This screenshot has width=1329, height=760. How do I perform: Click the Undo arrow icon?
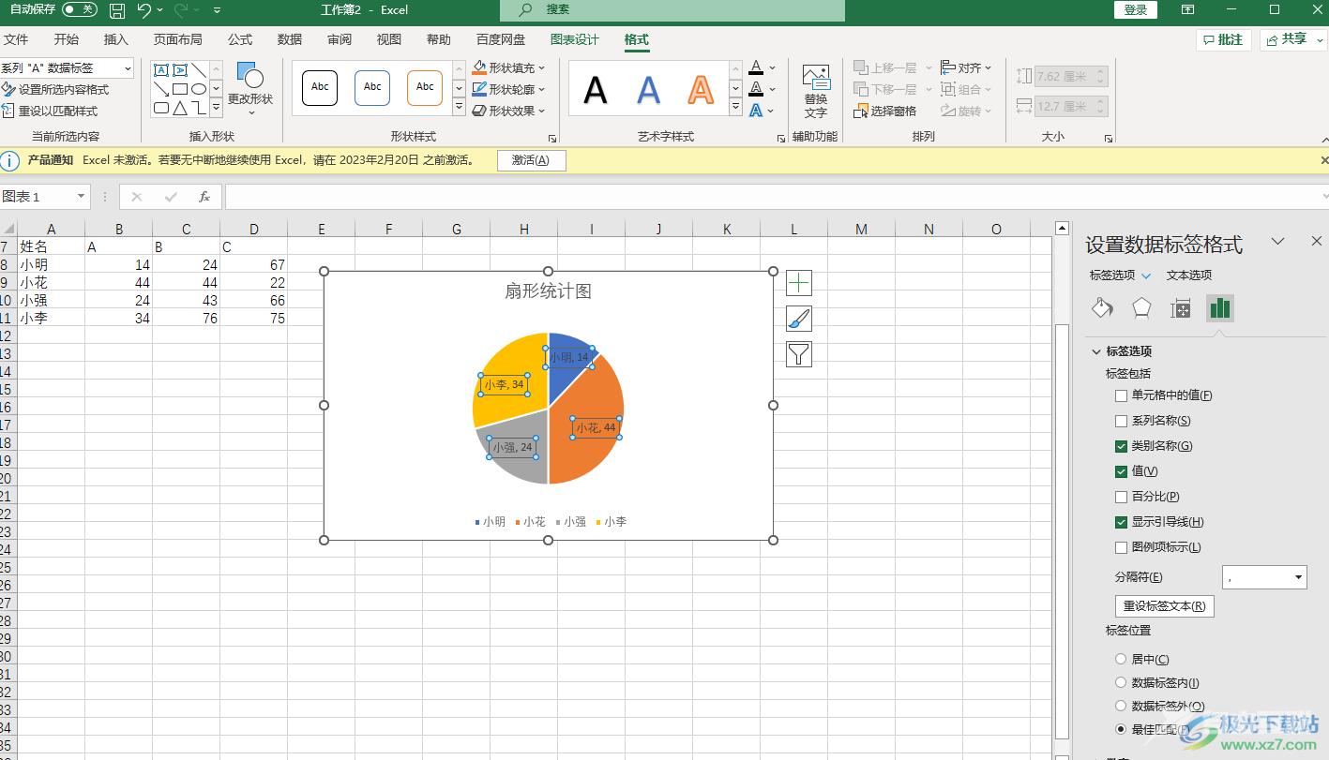(143, 10)
